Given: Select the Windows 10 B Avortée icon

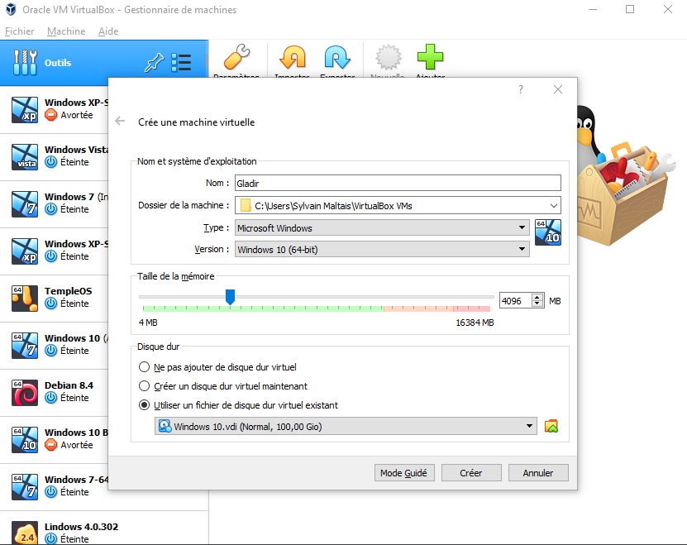Looking at the screenshot, I should click(x=25, y=440).
